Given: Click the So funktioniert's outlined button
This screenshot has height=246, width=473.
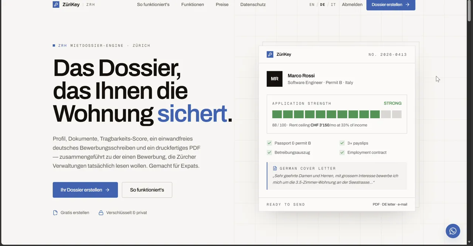Looking at the screenshot, I should point(147,190).
